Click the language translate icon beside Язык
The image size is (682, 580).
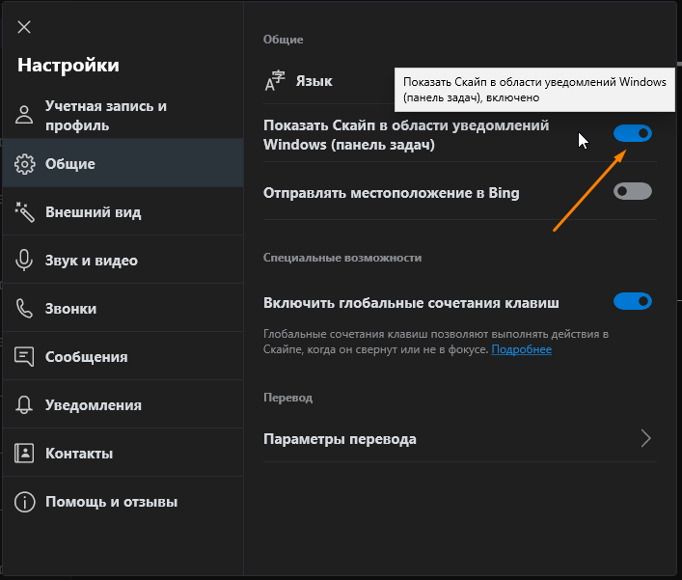tap(275, 81)
